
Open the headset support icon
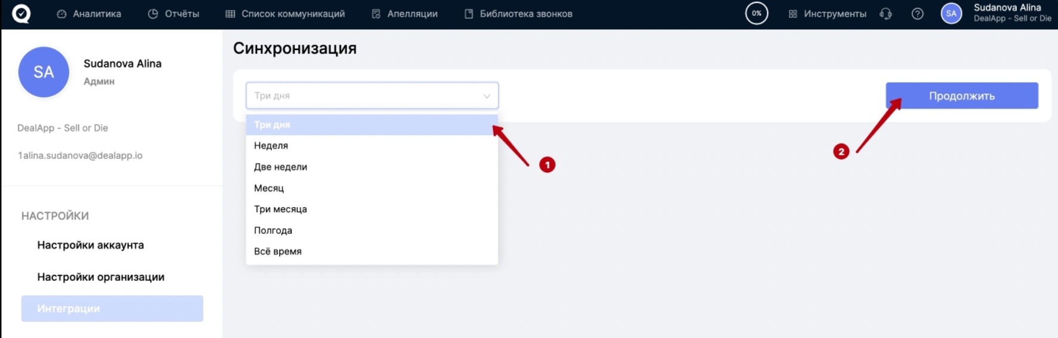[x=886, y=14]
